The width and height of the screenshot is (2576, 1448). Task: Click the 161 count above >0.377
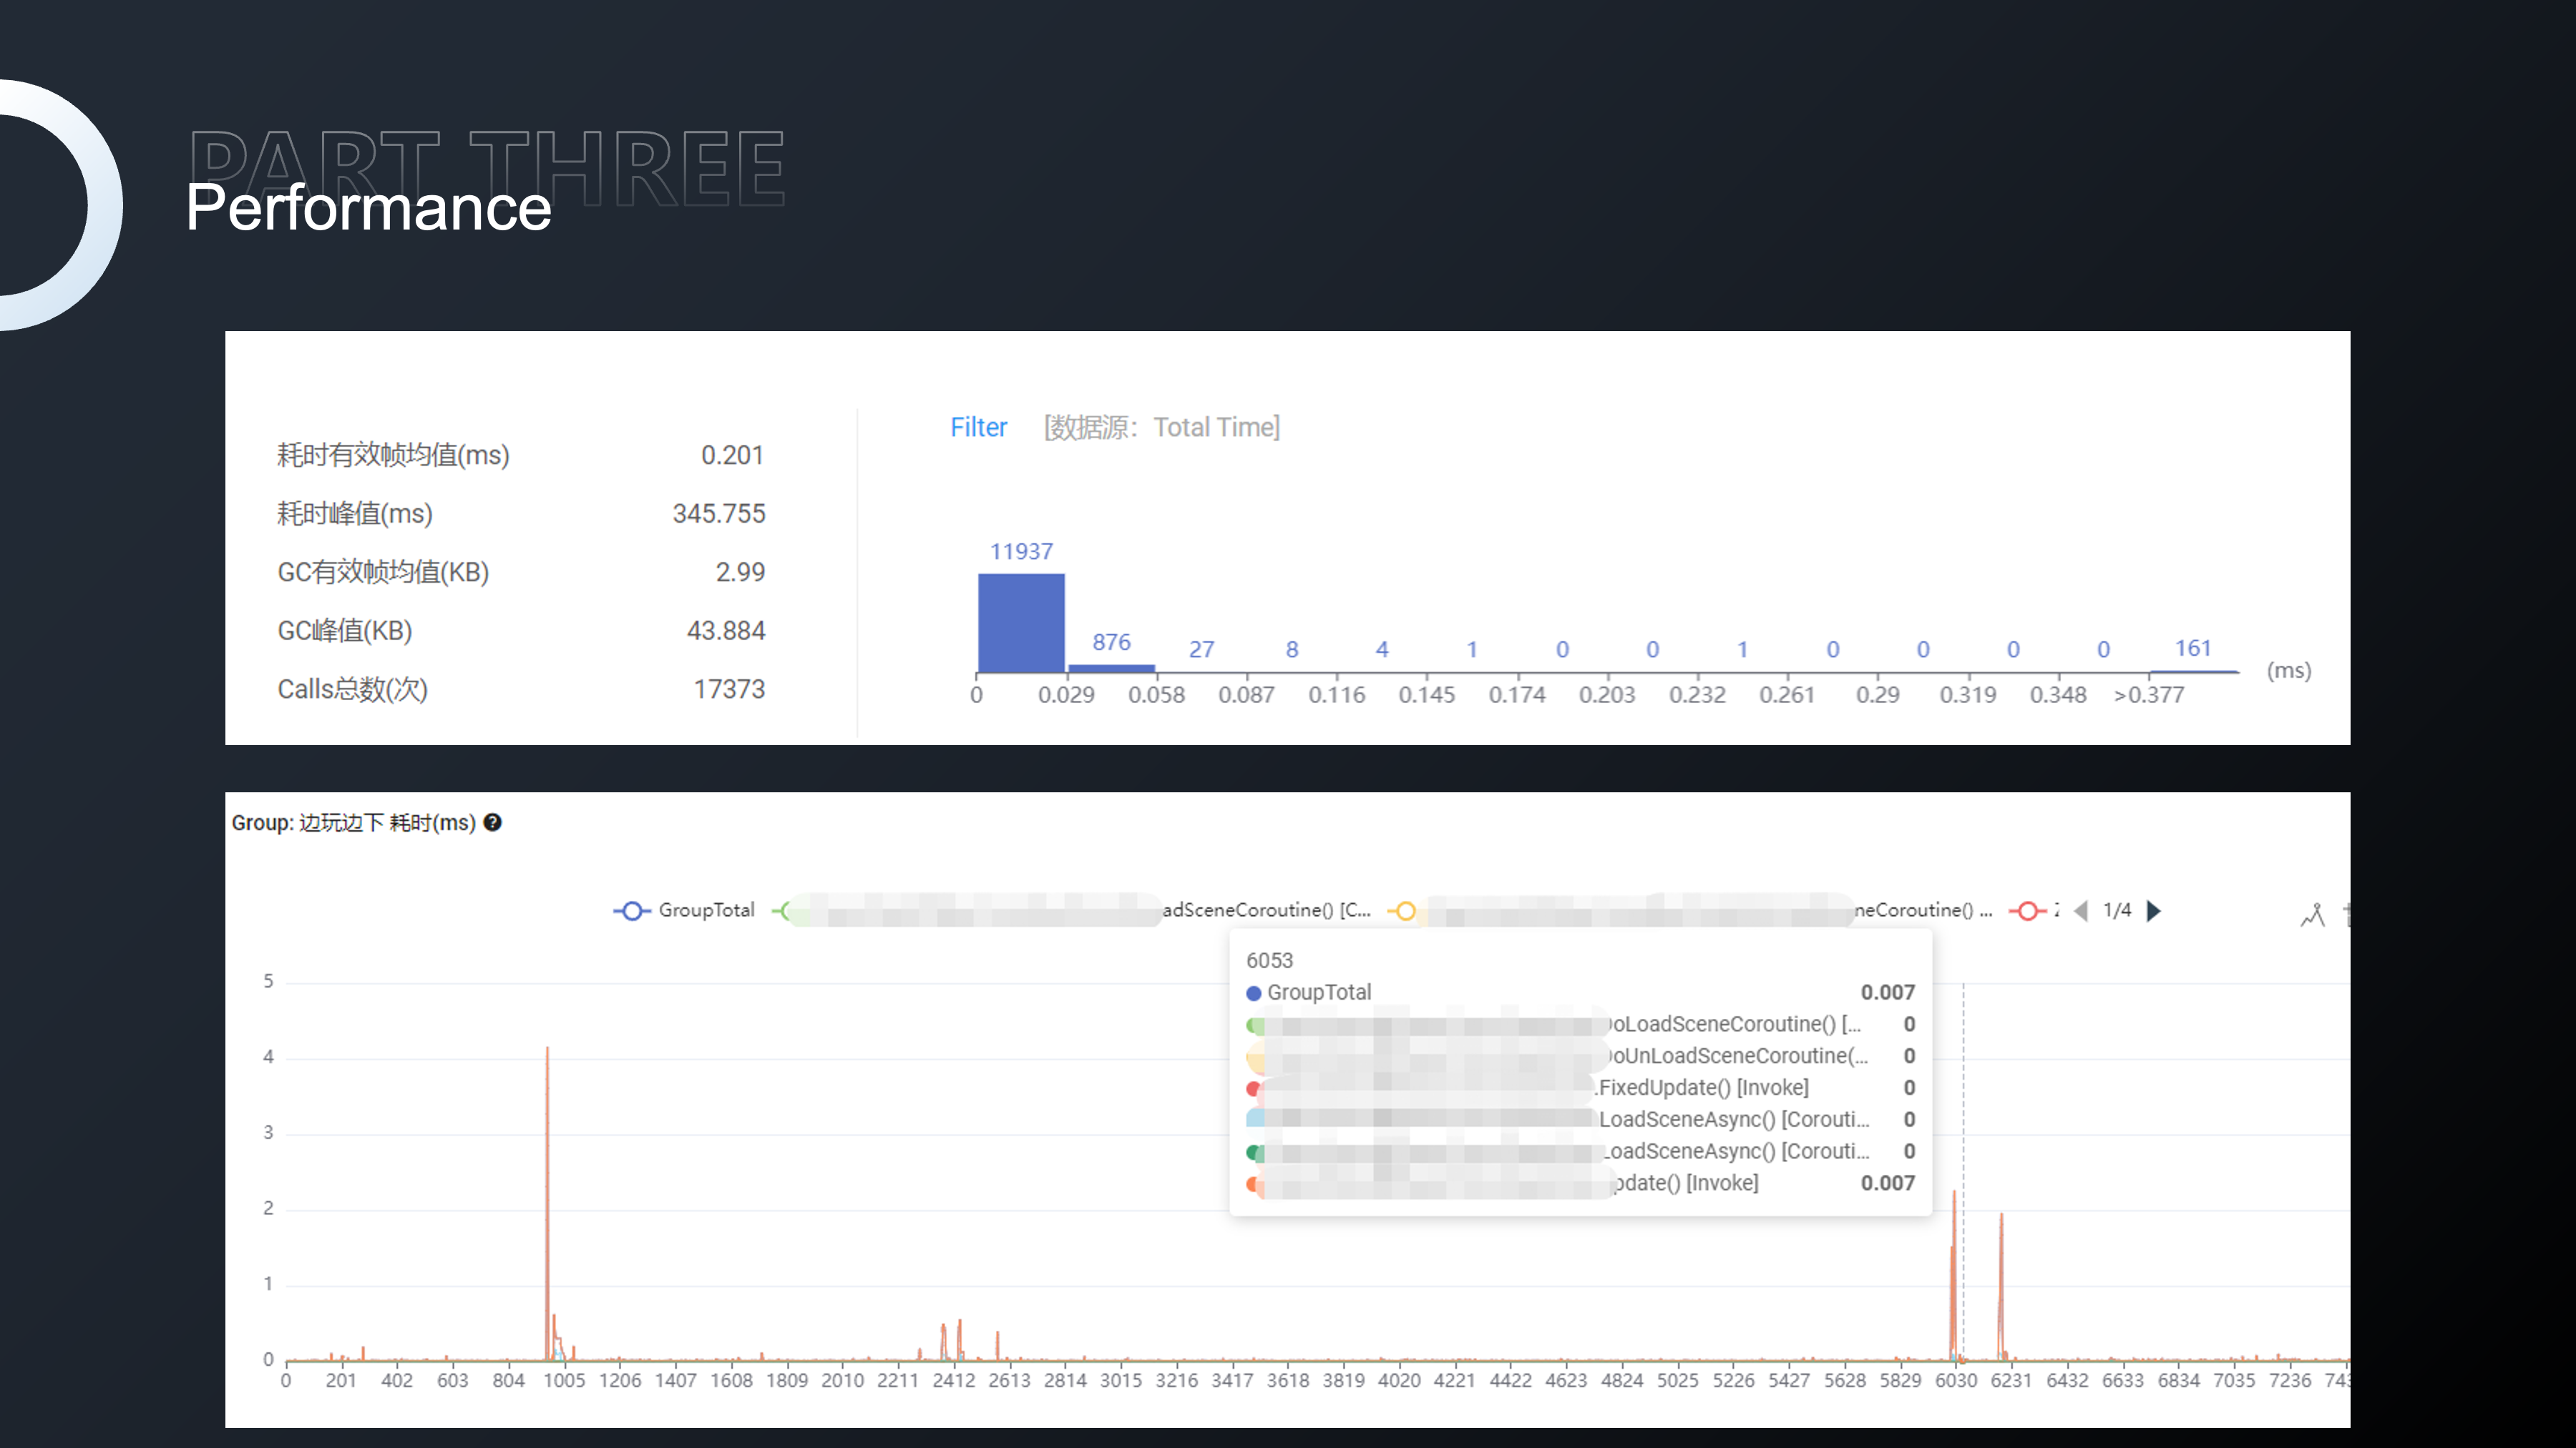(2192, 649)
